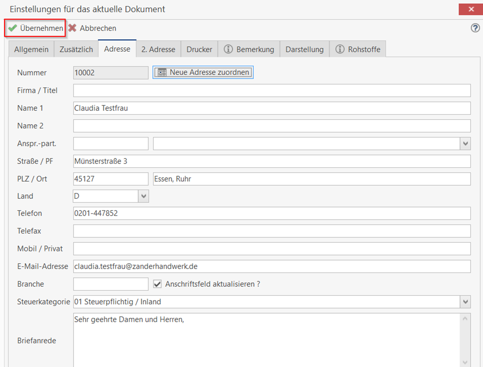Click into the E-Mail-Adresse field

(272, 266)
